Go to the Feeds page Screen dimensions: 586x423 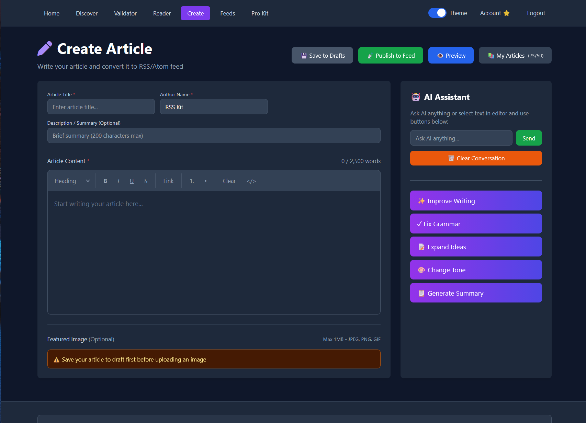(227, 13)
